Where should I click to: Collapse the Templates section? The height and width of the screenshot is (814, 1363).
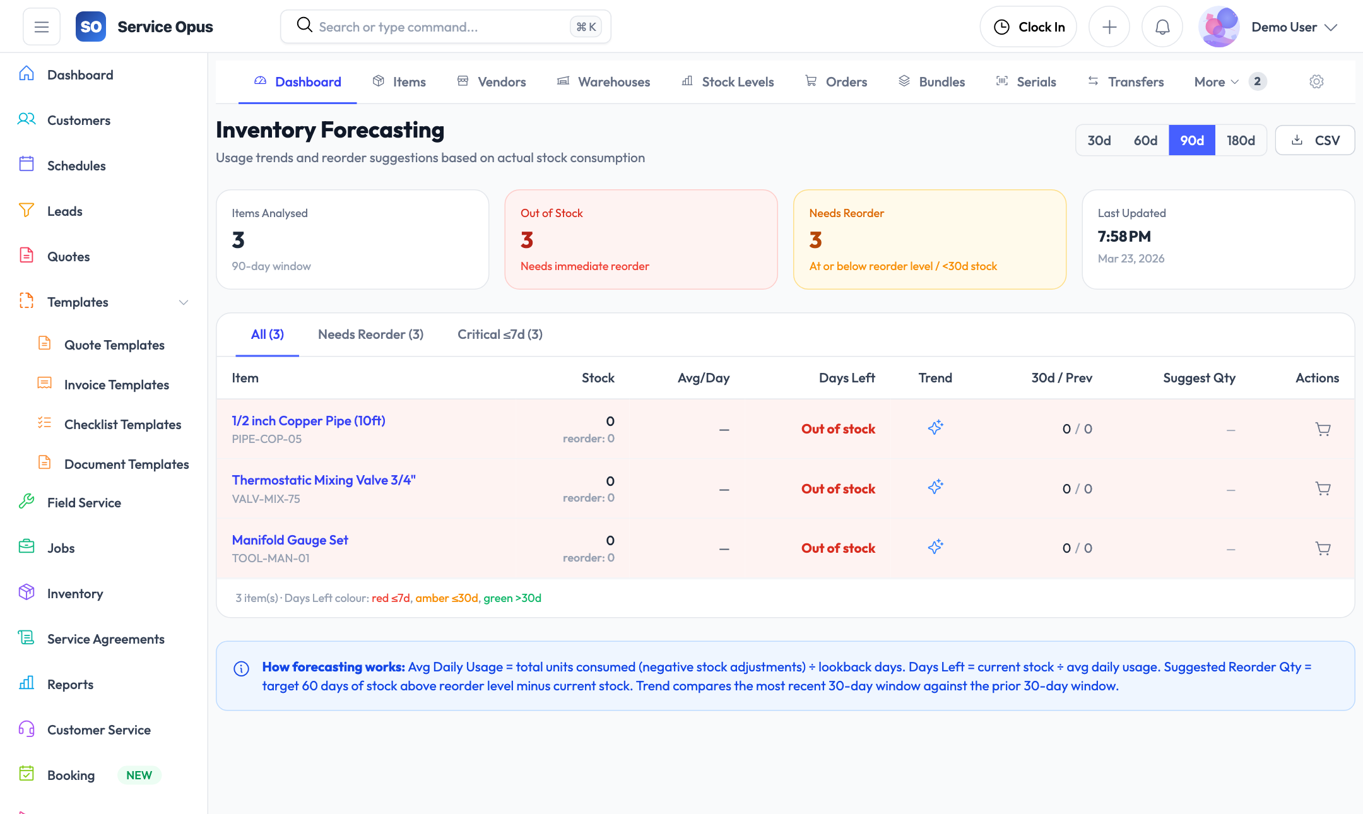183,302
